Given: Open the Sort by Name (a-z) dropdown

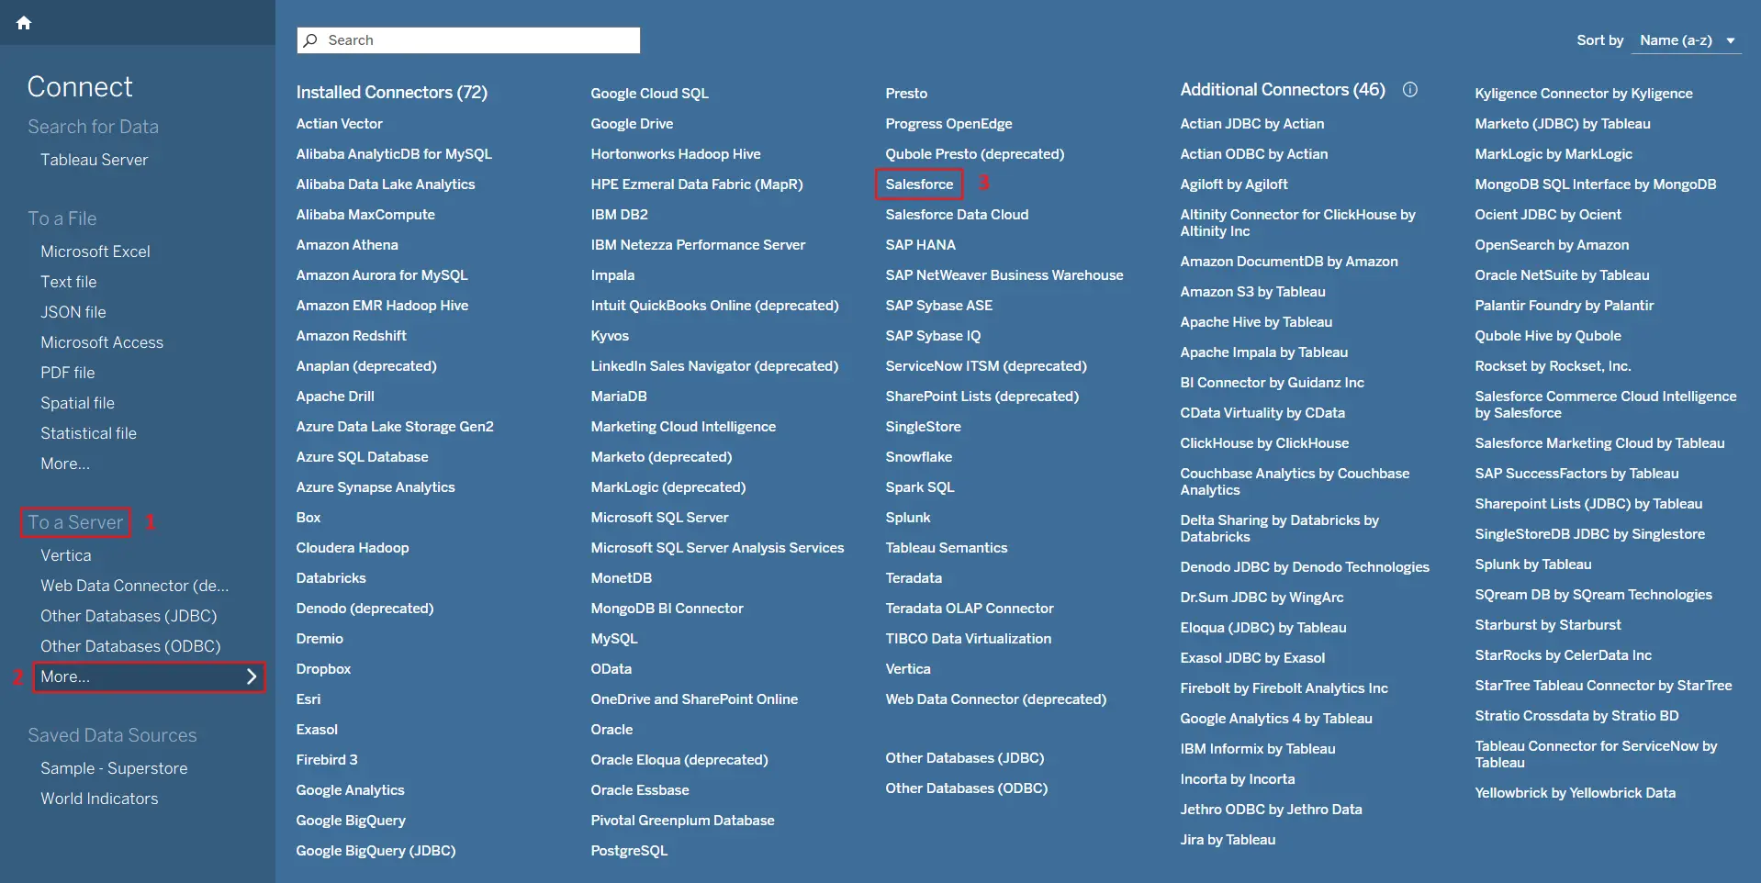Looking at the screenshot, I should (x=1686, y=40).
